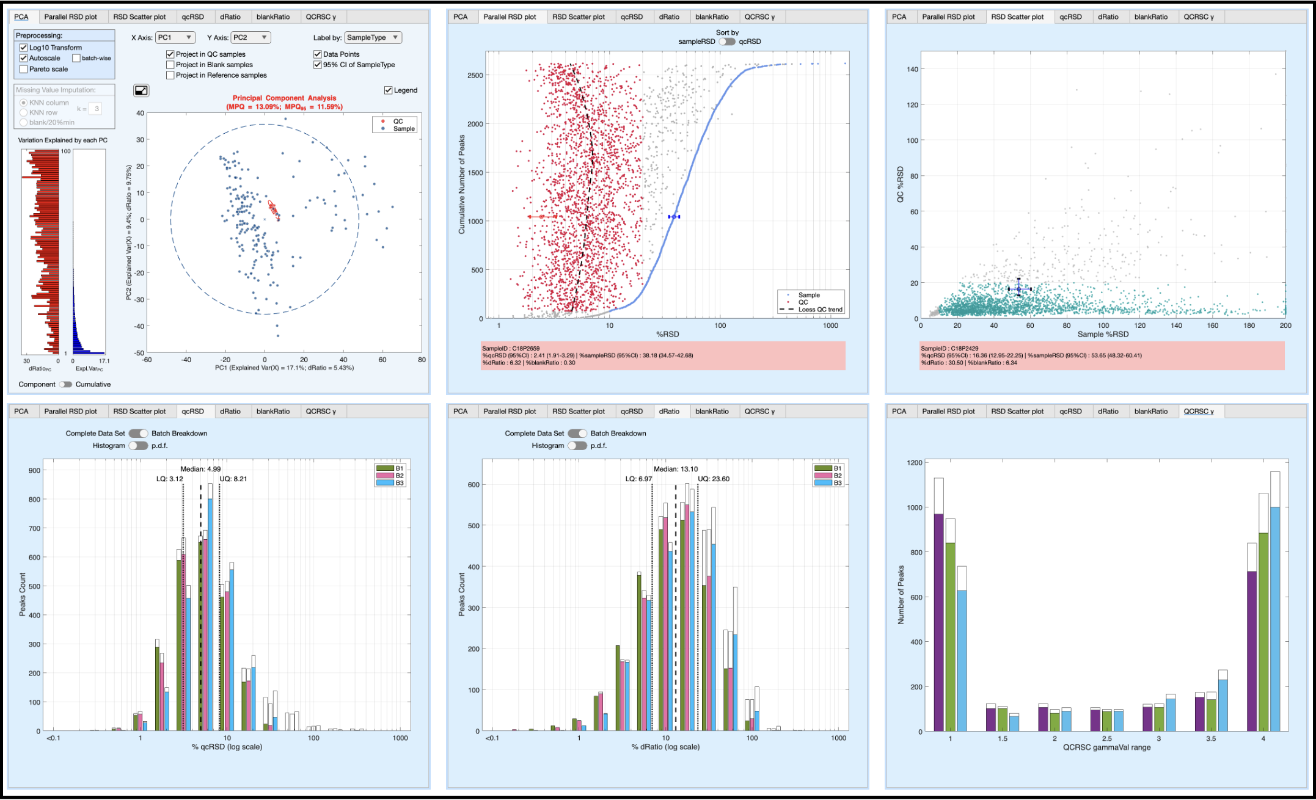Open Parallel RSD plot tab in top-left panel
Viewport: 1316px width, 800px height.
[71, 17]
